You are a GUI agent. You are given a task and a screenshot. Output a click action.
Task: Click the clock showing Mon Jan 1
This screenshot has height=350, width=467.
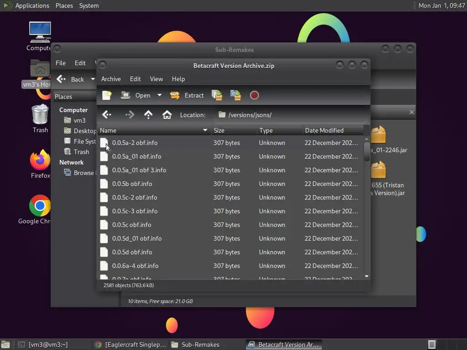[441, 5]
